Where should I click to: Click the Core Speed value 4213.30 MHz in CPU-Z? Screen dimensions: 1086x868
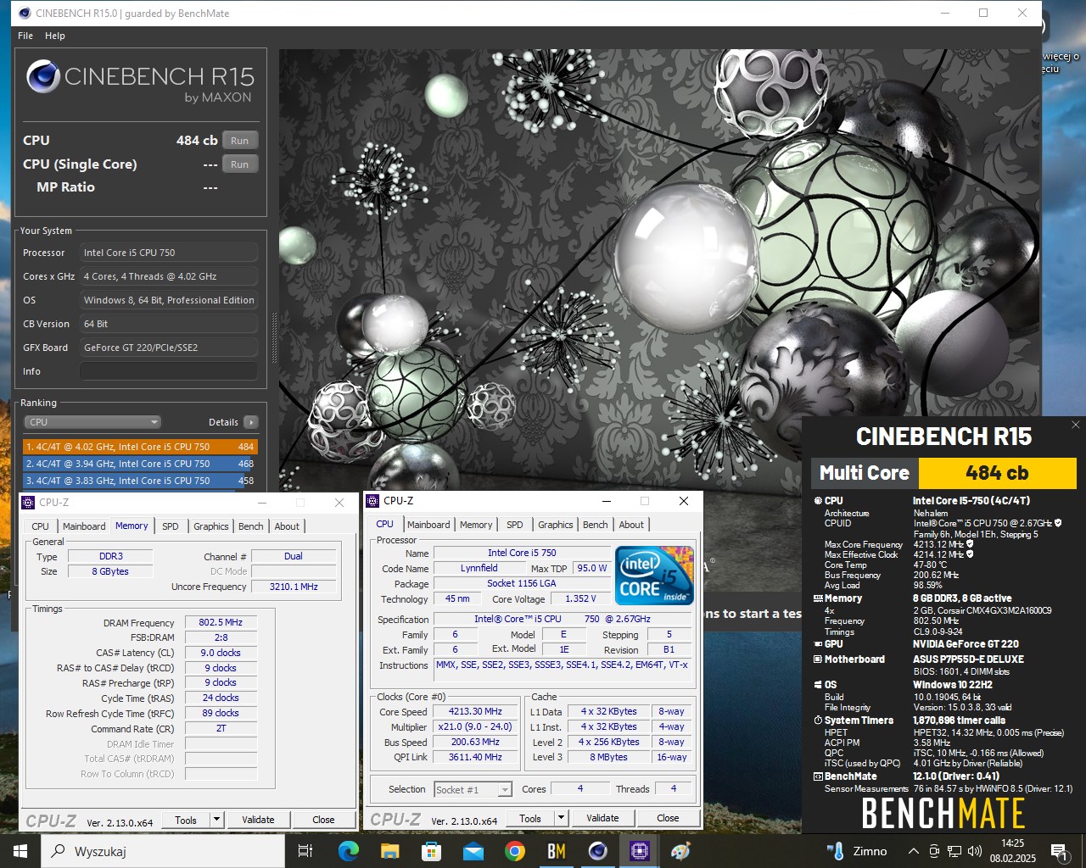pos(475,712)
